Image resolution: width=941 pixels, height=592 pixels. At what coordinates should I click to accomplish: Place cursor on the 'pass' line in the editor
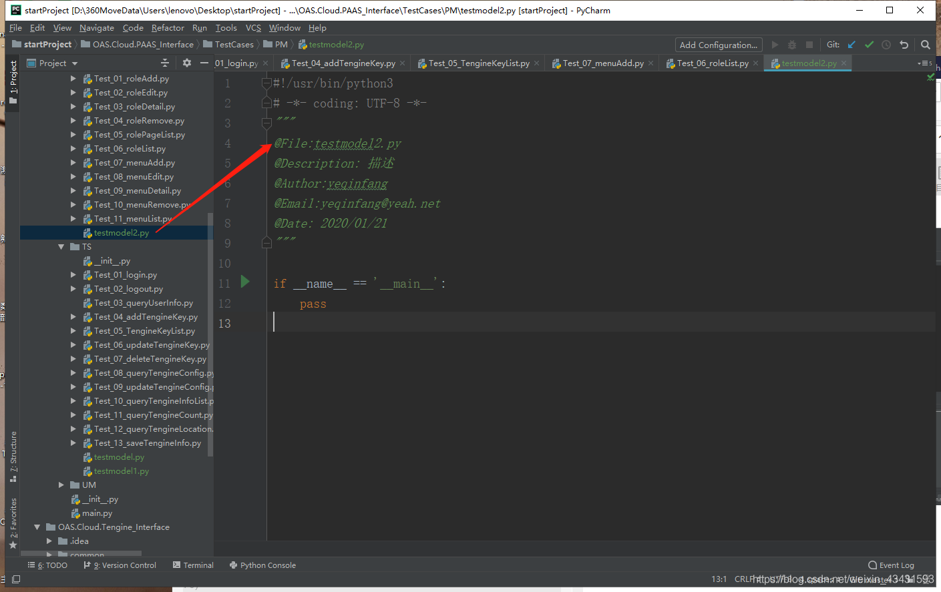click(313, 304)
